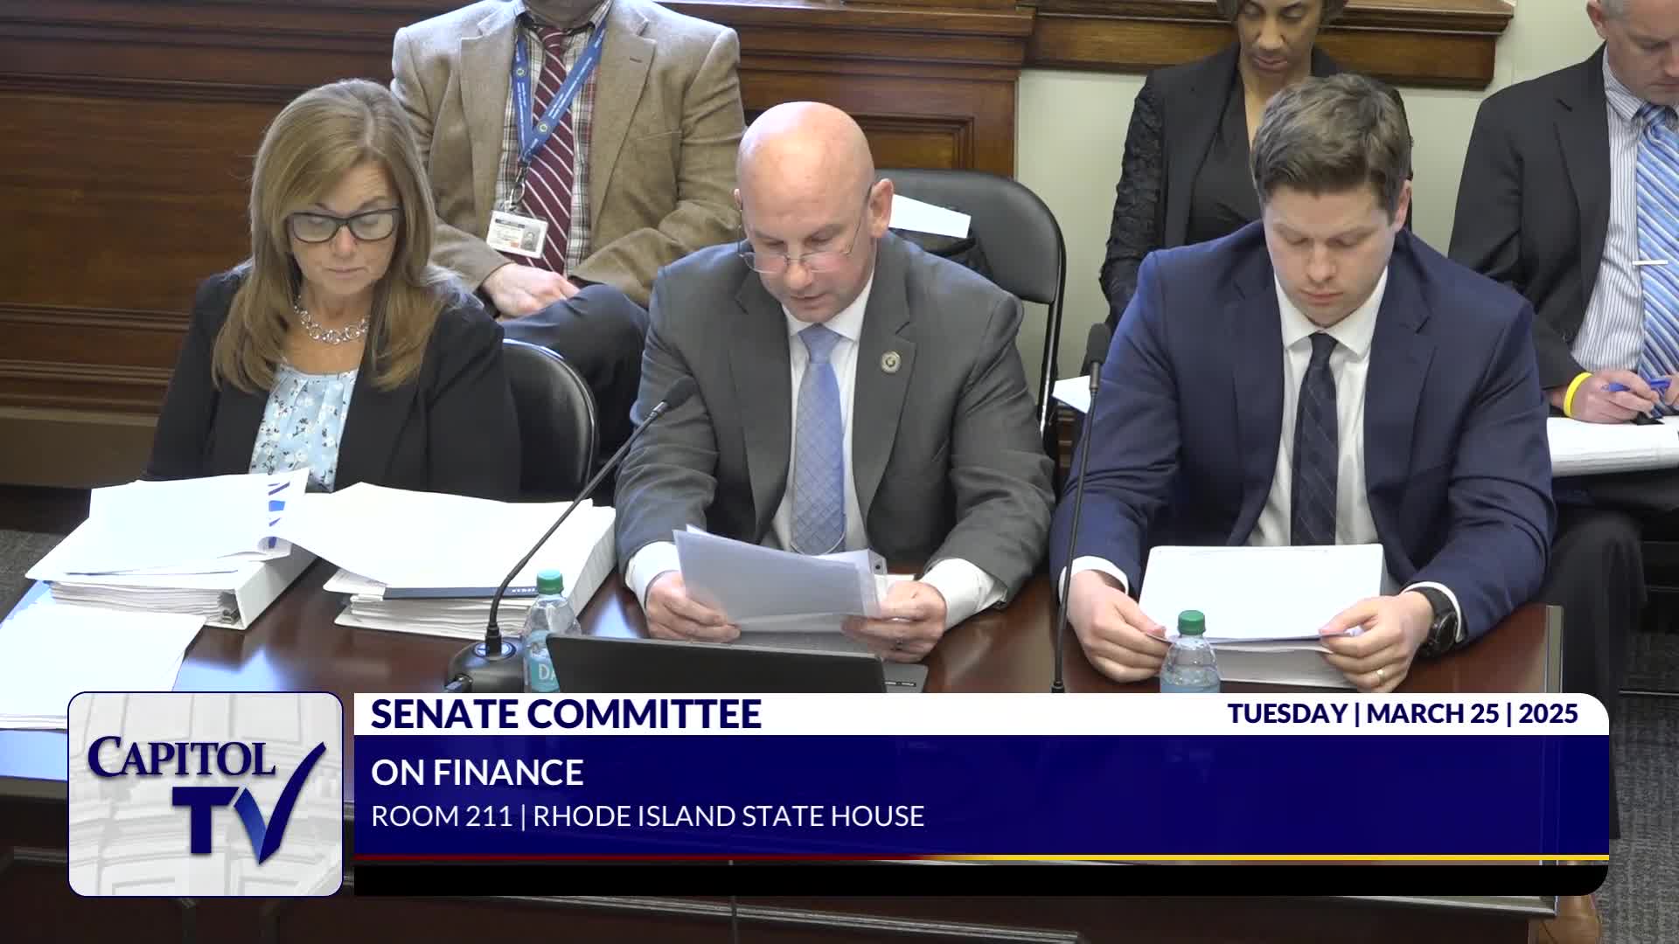The image size is (1679, 944).
Task: Click the black bar beneath the title banner
Action: tap(979, 878)
